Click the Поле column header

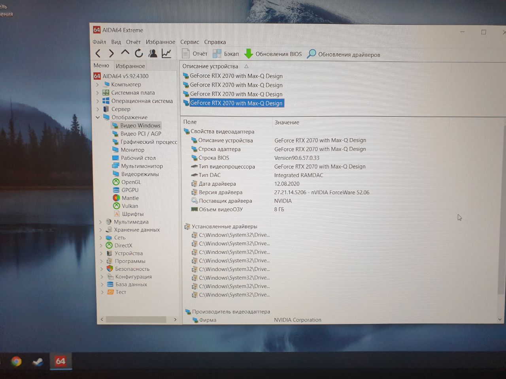pos(190,122)
